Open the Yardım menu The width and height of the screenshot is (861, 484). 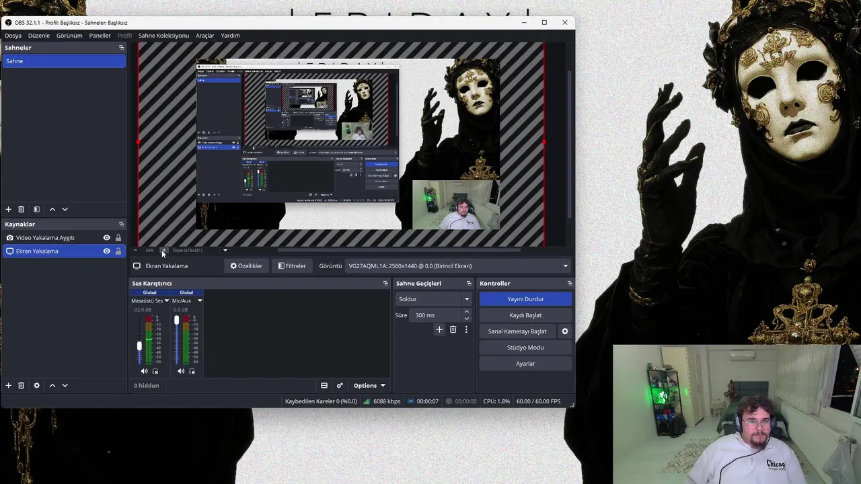tap(230, 36)
